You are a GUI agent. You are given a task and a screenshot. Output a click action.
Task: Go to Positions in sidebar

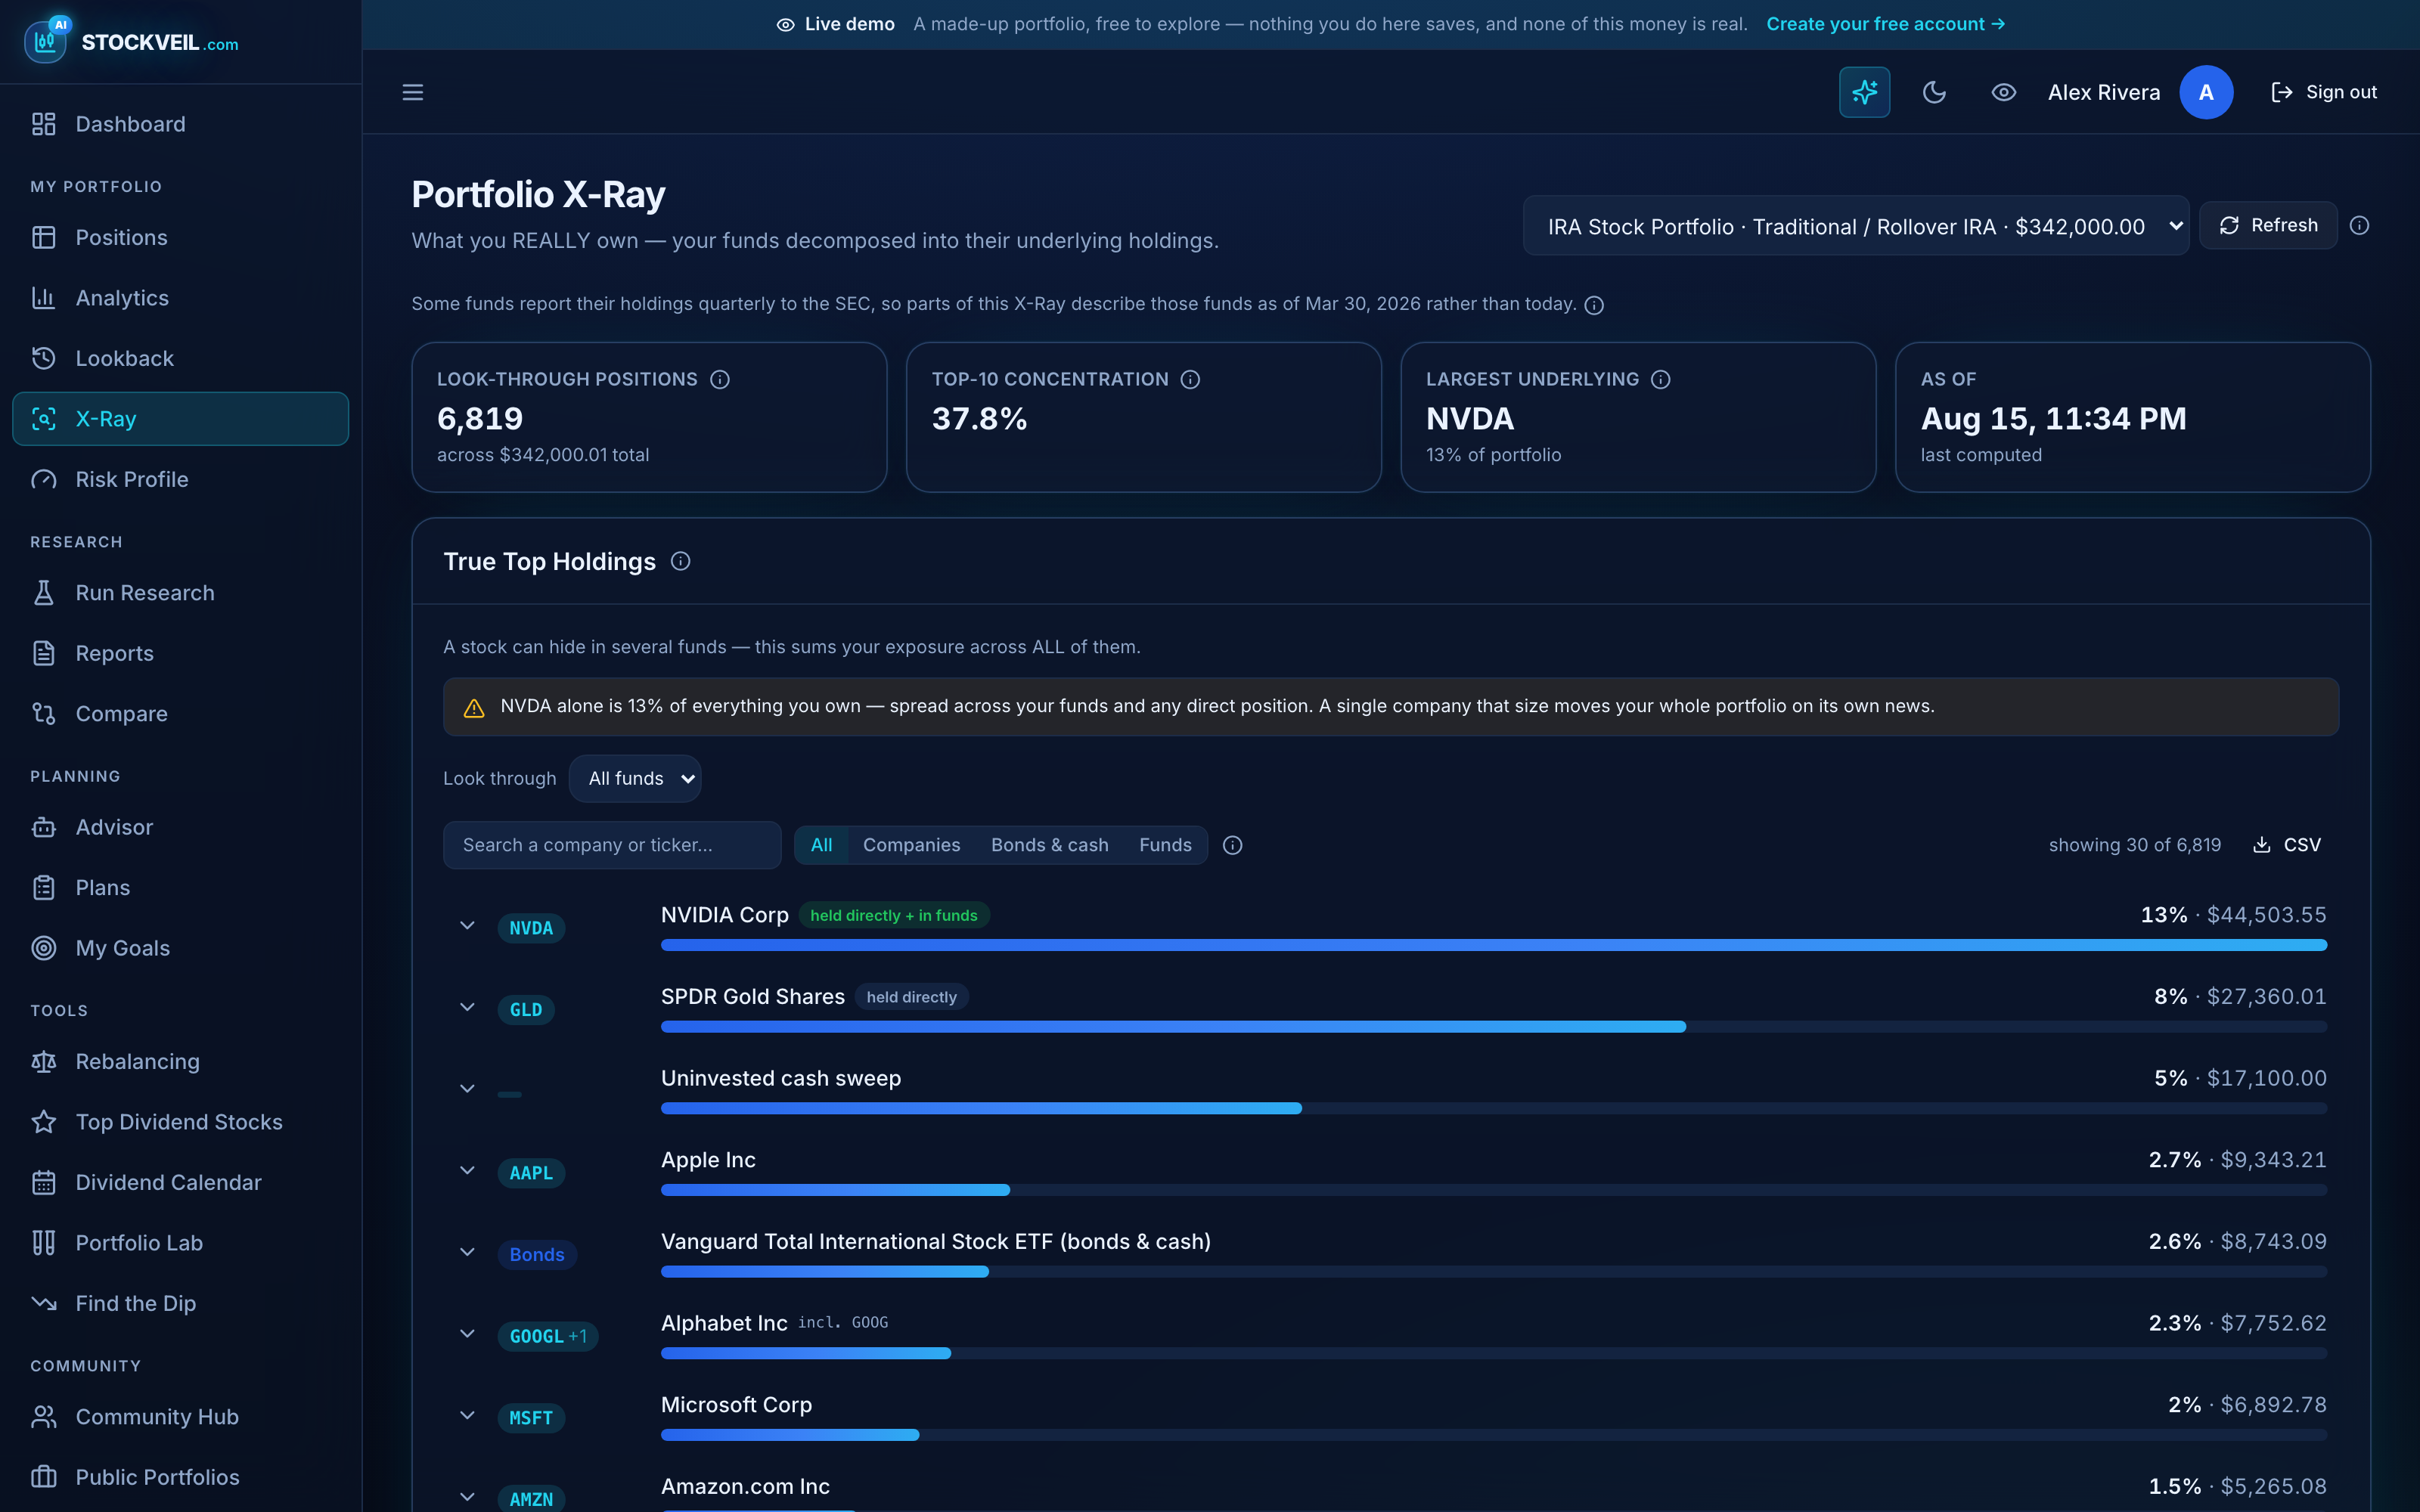coord(180,237)
